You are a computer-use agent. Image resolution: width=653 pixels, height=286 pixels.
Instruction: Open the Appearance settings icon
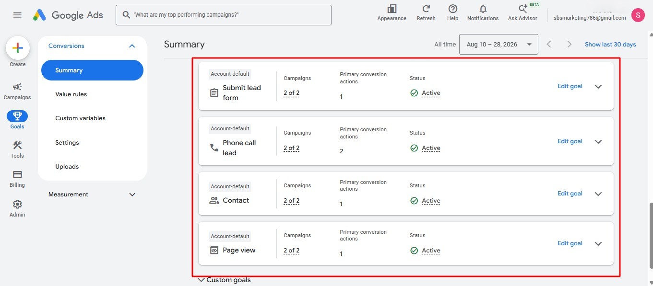pyautogui.click(x=392, y=9)
